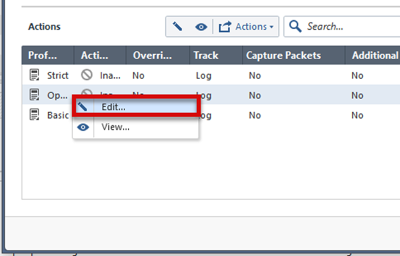Image resolution: width=400 pixels, height=256 pixels.
Task: Click the Strict profile document icon
Action: point(34,75)
